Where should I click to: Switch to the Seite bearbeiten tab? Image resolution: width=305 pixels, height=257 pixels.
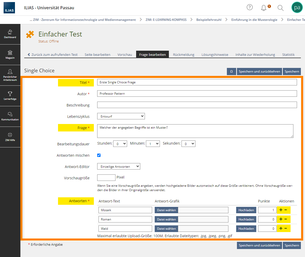[x=97, y=55]
